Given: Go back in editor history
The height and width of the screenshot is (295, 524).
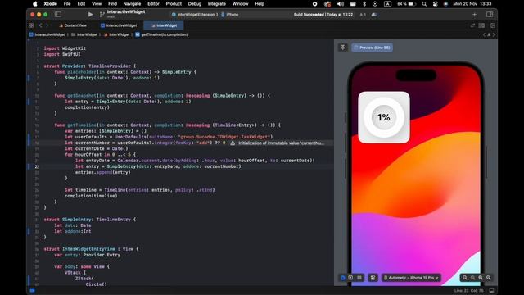Looking at the screenshot, I should (41, 25).
